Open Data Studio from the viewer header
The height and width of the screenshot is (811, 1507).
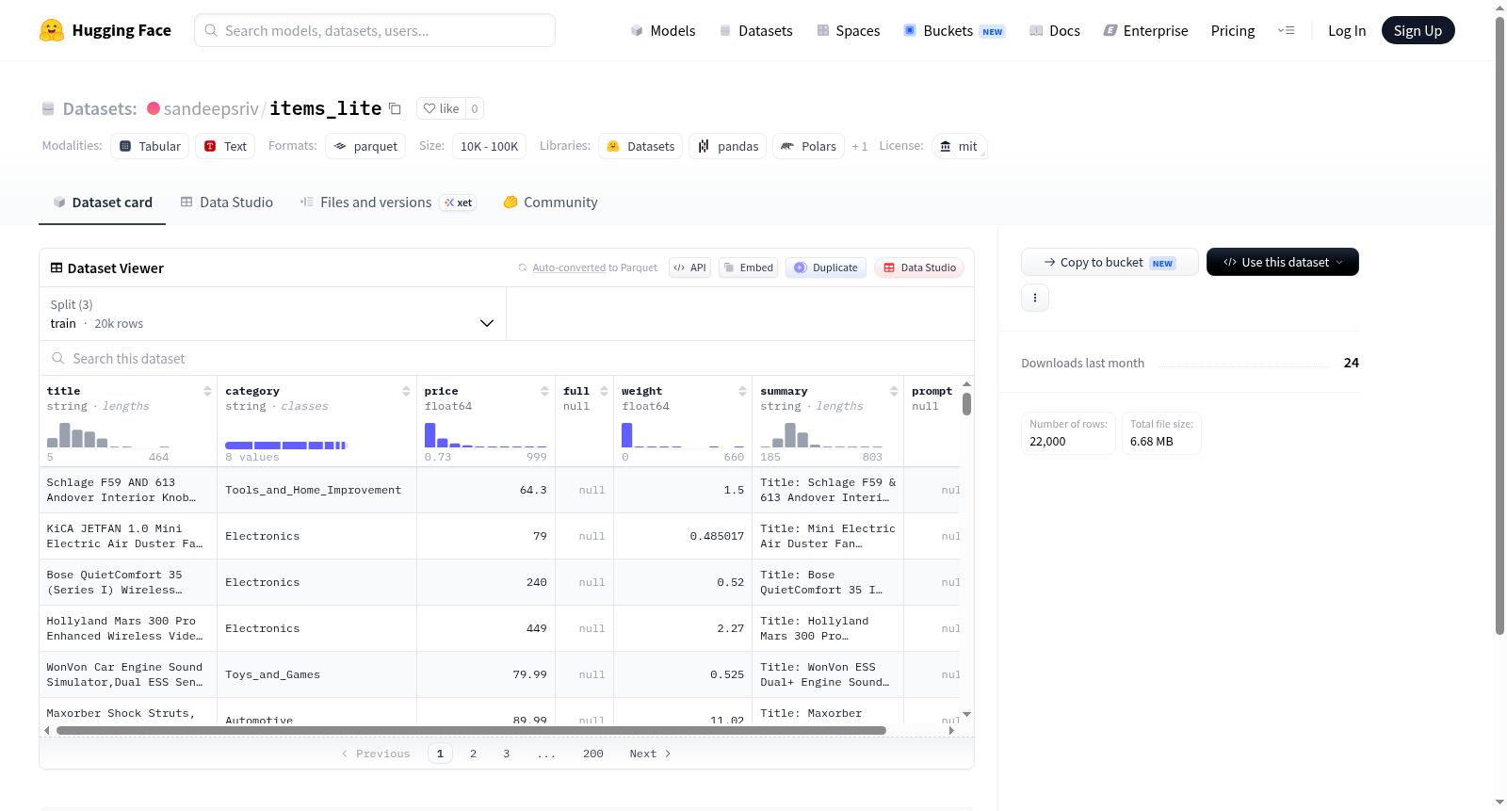pyautogui.click(x=919, y=268)
